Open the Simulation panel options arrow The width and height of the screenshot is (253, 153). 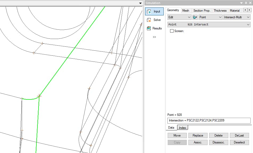click(241, 3)
